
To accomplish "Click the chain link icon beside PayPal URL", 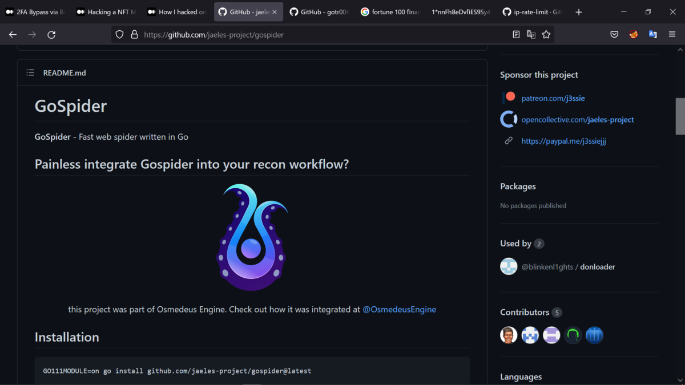I will 509,141.
